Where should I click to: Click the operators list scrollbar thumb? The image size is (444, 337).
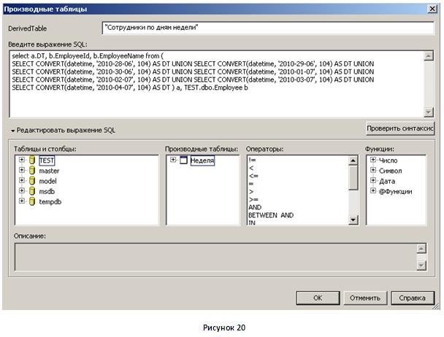point(353,178)
